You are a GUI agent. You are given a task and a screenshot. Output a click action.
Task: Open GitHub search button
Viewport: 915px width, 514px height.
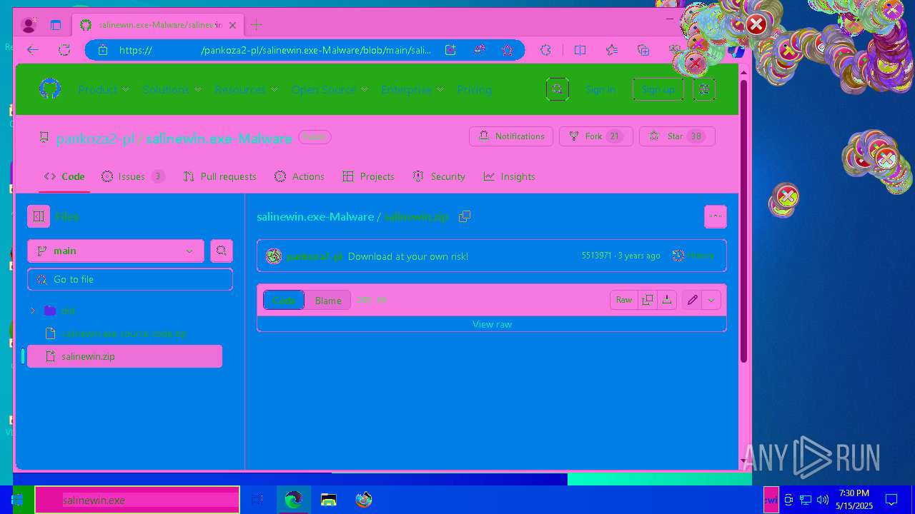[x=558, y=89]
